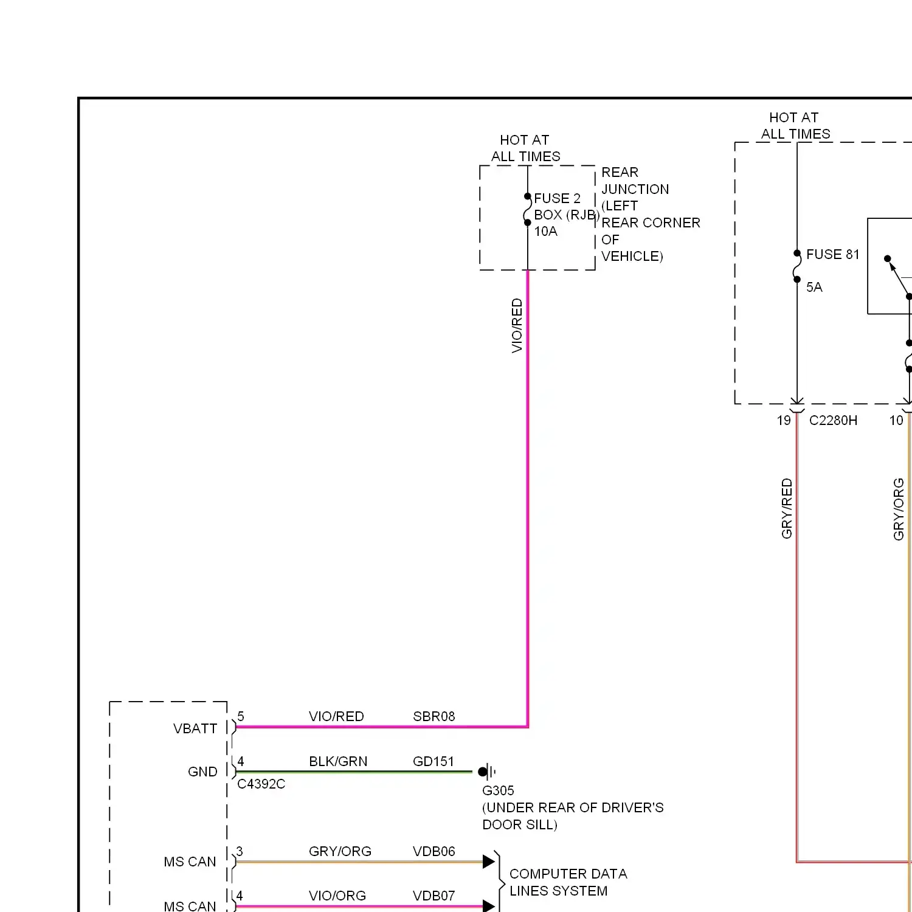This screenshot has width=912, height=912.
Task: Click the red GRY/RED vertical wire
Action: pyautogui.click(x=796, y=638)
